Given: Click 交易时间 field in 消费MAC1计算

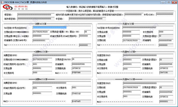Looking at the screenshot, I should coord(42,60).
